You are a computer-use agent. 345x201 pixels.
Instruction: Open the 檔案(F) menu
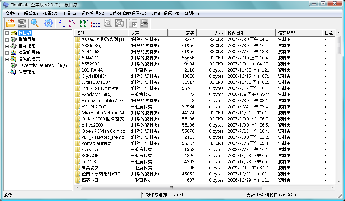point(12,13)
